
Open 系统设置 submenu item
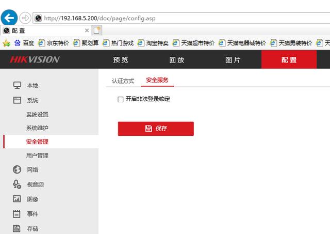(37, 115)
